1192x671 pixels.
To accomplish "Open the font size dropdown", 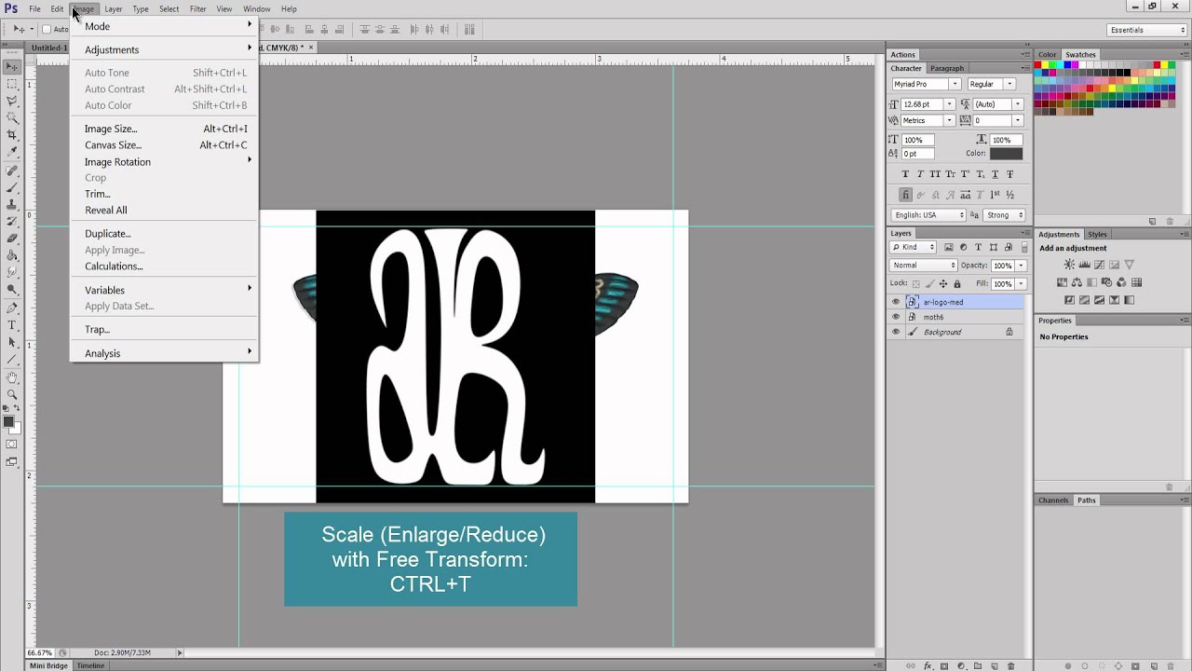I will 950,104.
